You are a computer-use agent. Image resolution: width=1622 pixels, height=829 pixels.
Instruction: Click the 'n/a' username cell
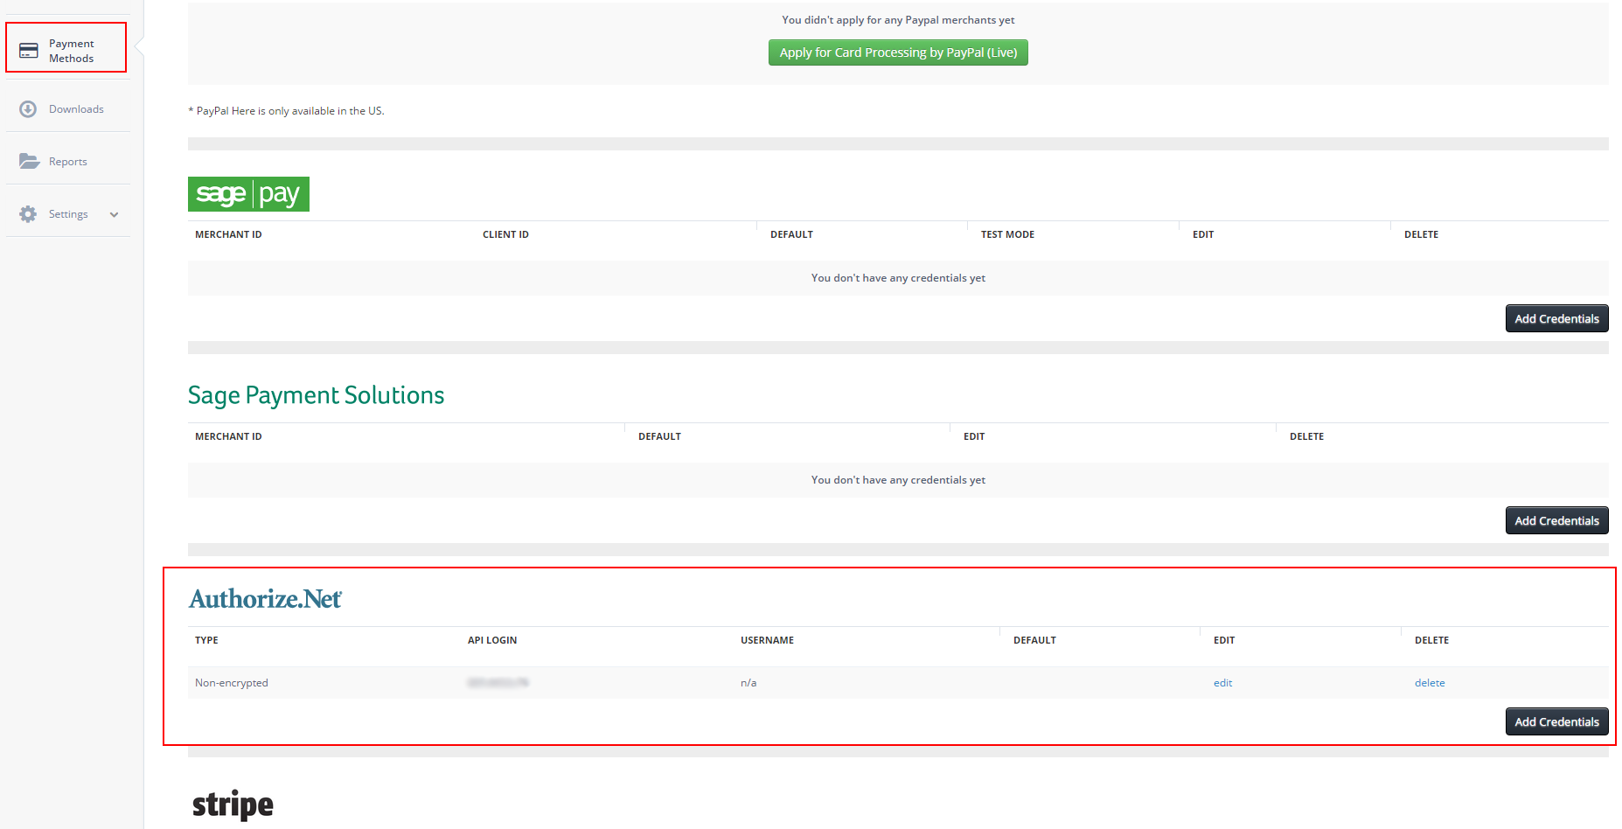pyautogui.click(x=748, y=683)
